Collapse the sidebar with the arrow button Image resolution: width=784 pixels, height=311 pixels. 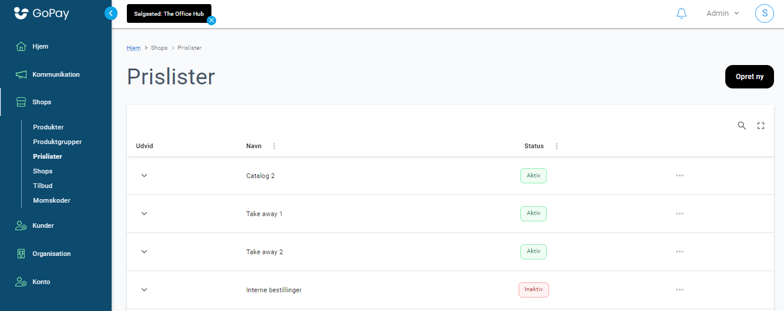click(111, 13)
